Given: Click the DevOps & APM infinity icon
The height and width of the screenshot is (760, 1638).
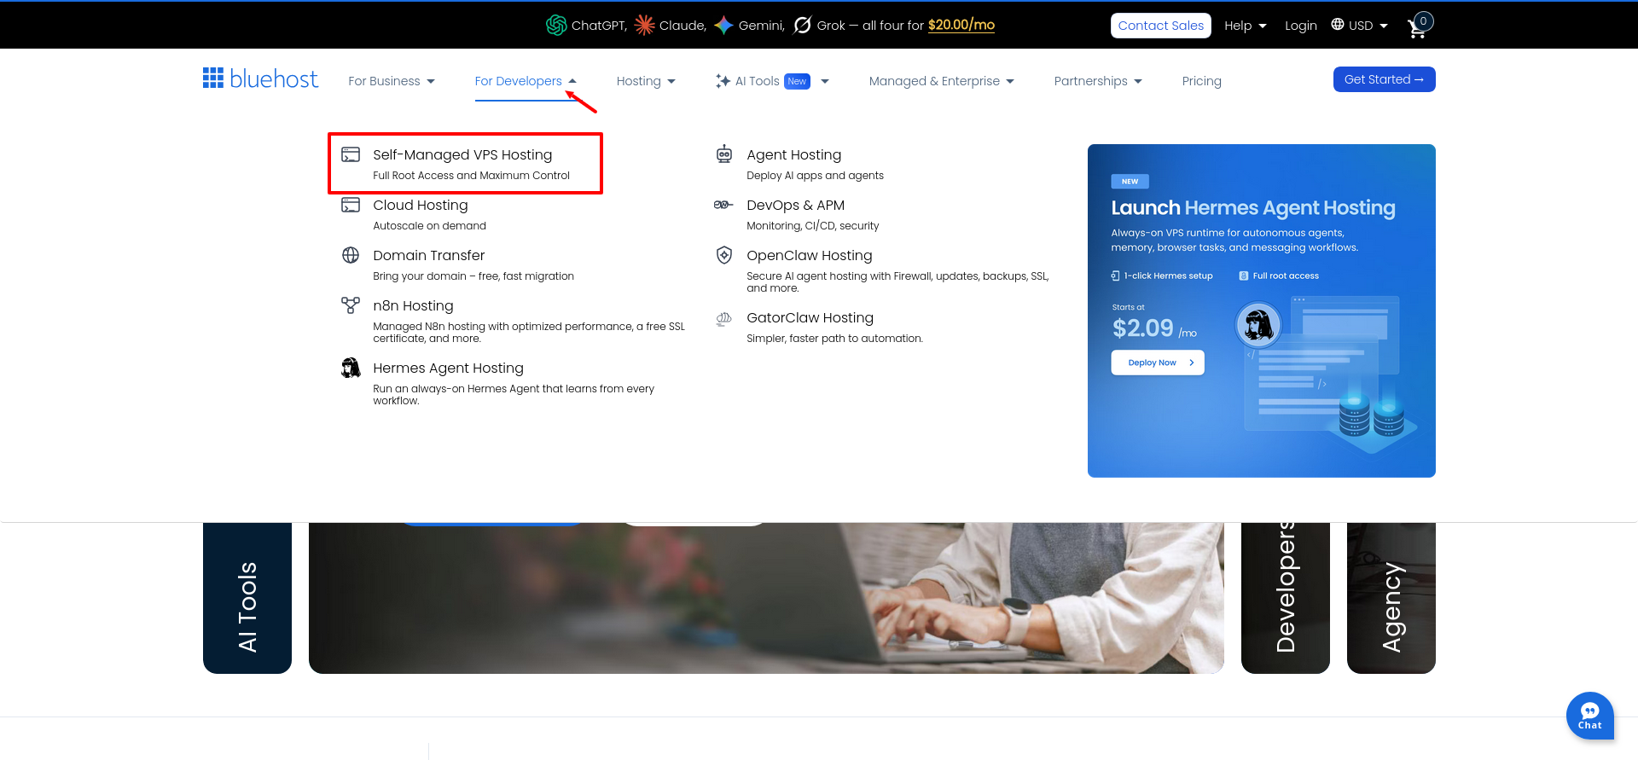Looking at the screenshot, I should (x=723, y=205).
